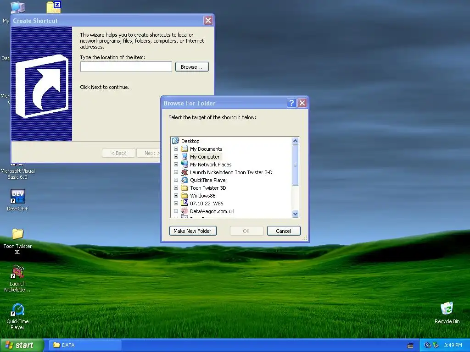Viewport: 470px width, 352px height.
Task: Click the first system tray icon
Action: (x=427, y=345)
